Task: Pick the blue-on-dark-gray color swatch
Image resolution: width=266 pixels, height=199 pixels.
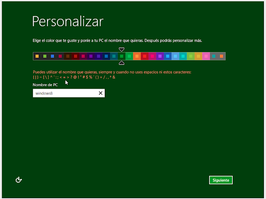Action: tap(52, 56)
